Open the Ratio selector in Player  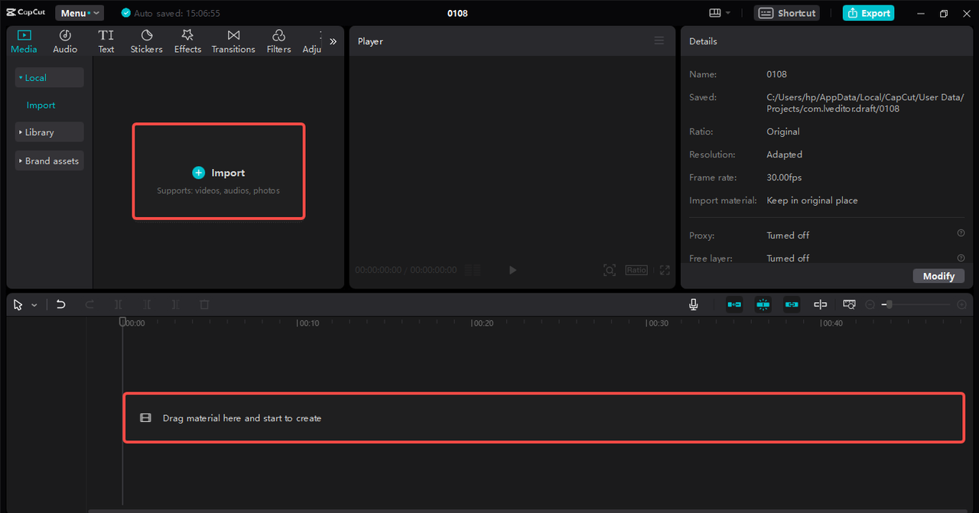click(636, 270)
